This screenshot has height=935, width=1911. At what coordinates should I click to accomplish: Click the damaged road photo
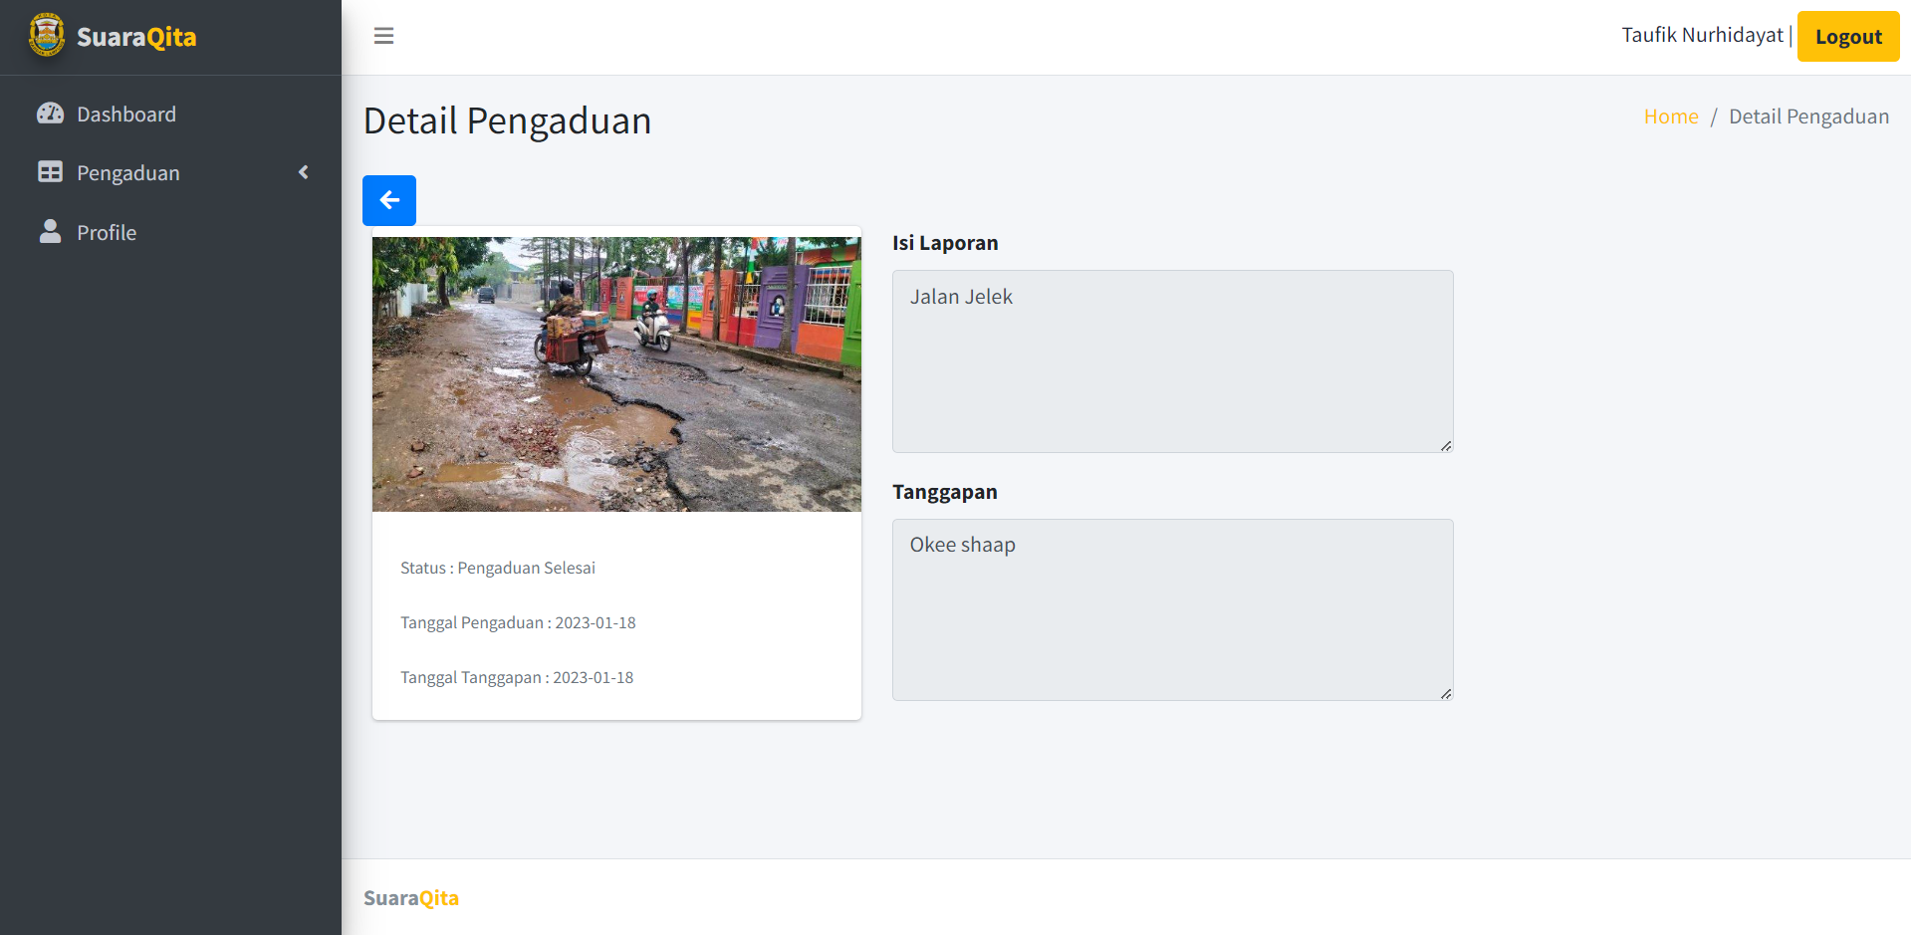[x=615, y=373]
